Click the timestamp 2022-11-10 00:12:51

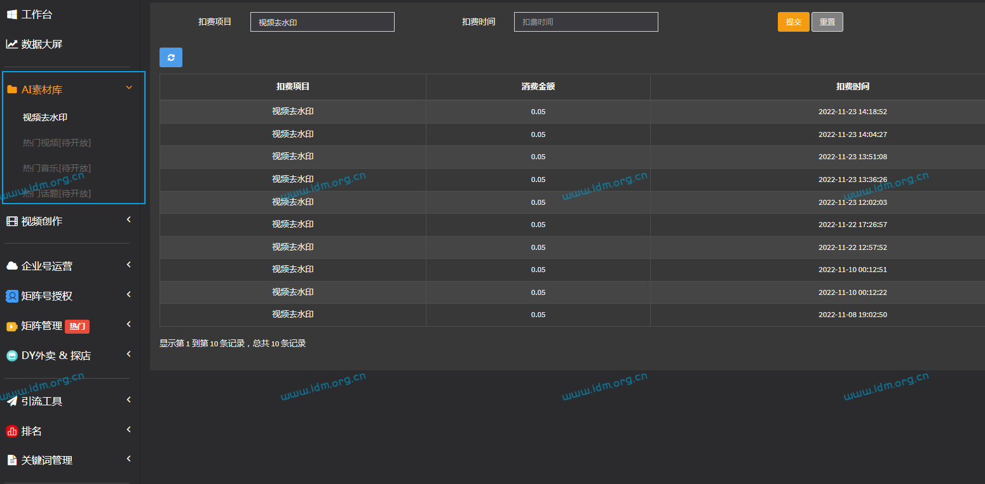pos(853,270)
